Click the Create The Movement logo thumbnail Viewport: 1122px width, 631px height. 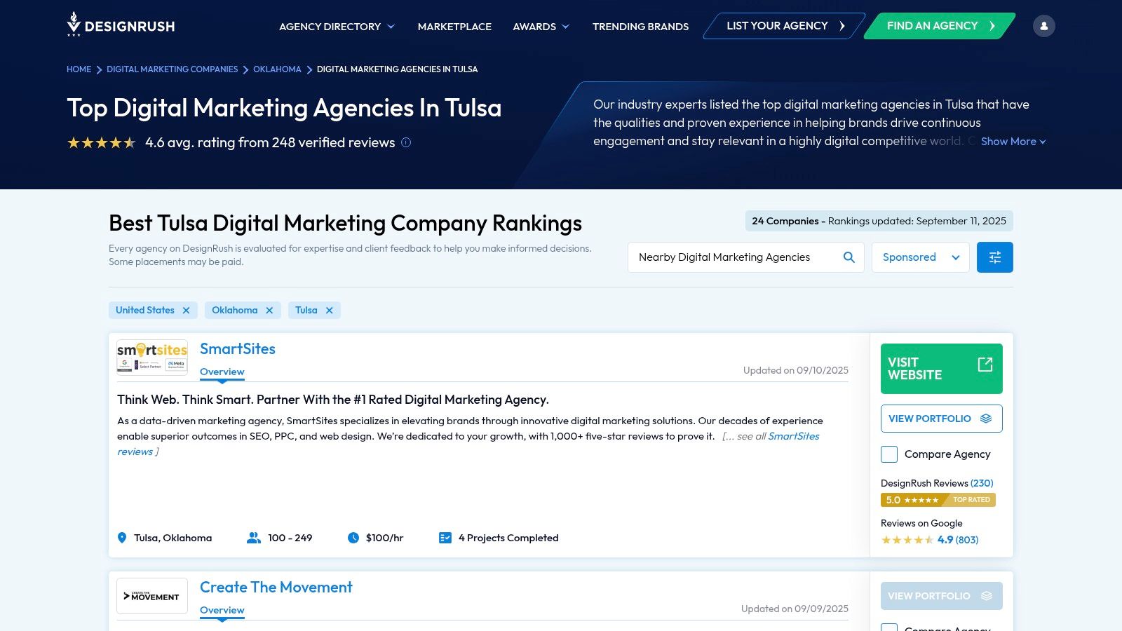pos(152,596)
